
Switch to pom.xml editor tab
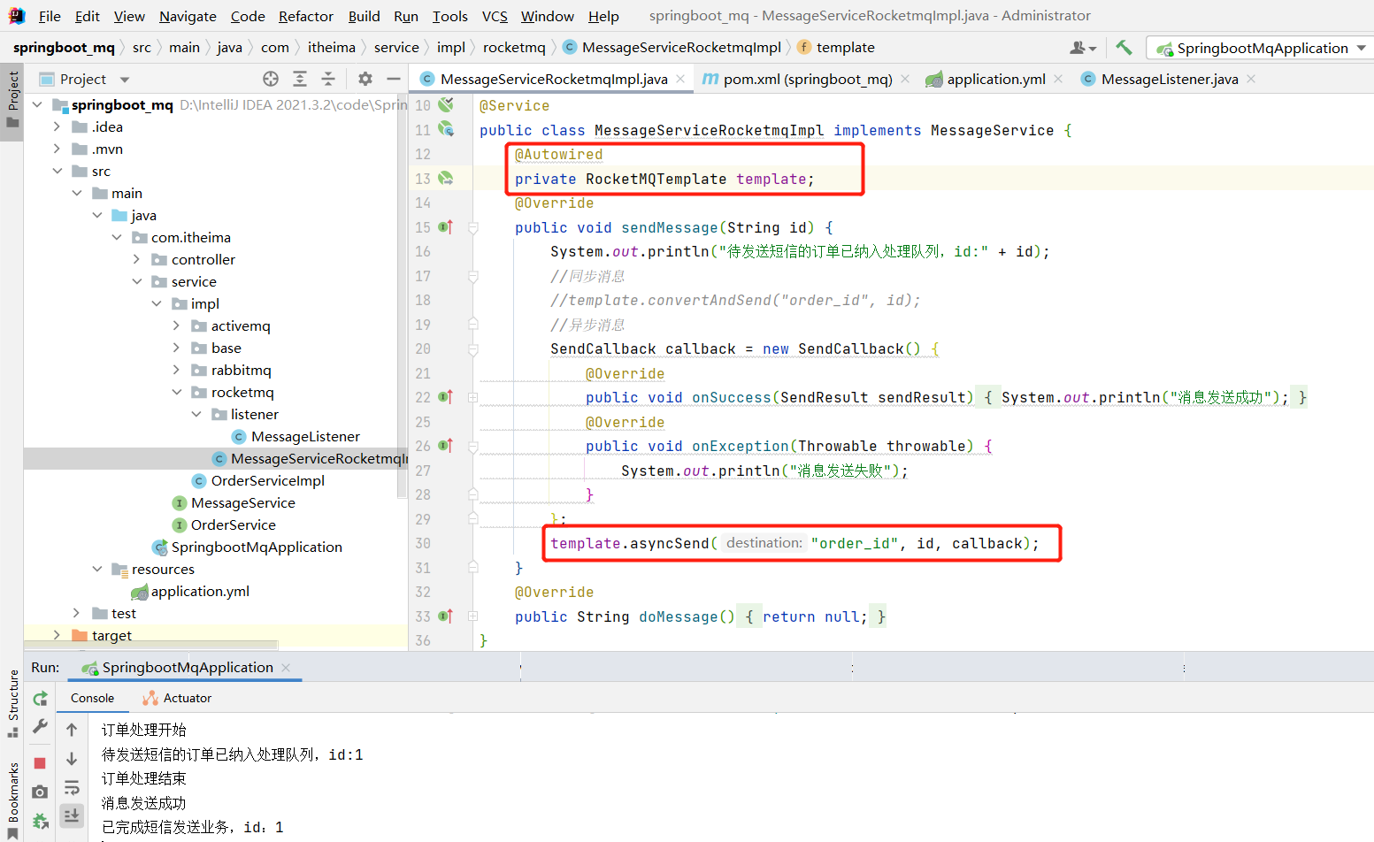807,79
